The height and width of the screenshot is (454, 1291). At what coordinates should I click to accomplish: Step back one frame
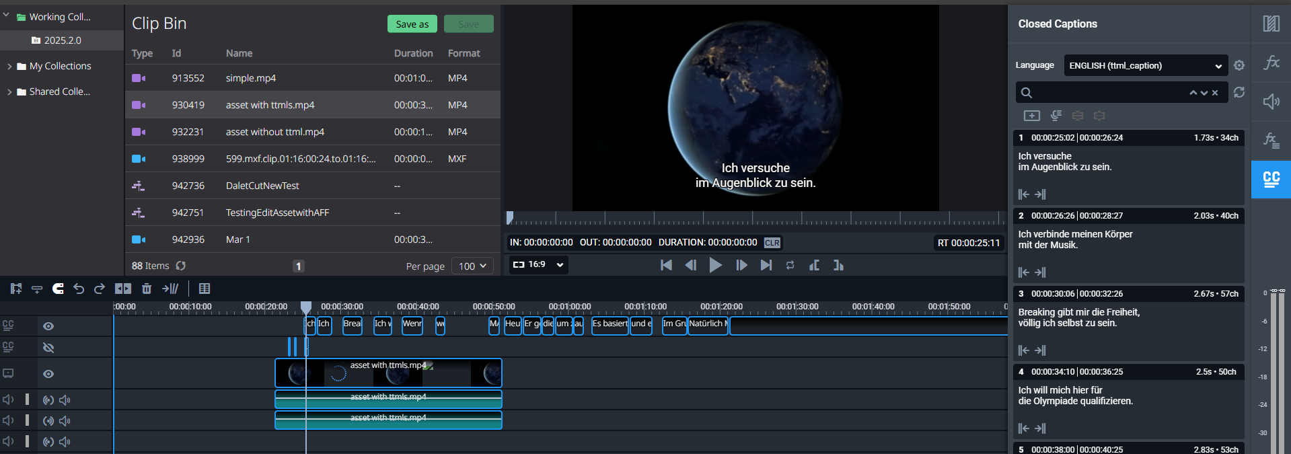[691, 265]
